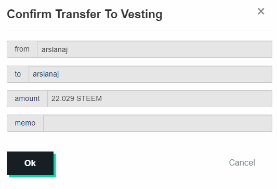Click the green shadow edge of Ok button
This screenshot has width=277, height=189.
pos(55,166)
